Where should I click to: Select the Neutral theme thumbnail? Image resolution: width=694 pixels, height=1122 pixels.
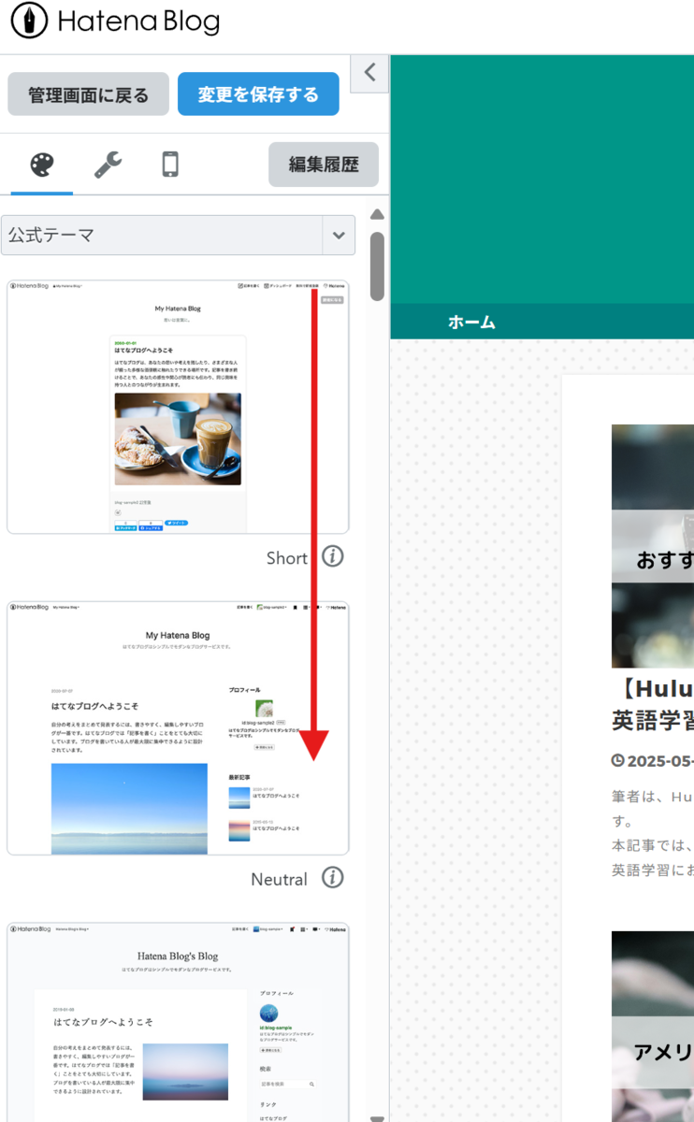(x=178, y=728)
